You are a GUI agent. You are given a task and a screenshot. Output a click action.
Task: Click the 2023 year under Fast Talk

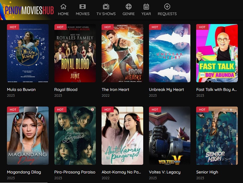point(200,96)
